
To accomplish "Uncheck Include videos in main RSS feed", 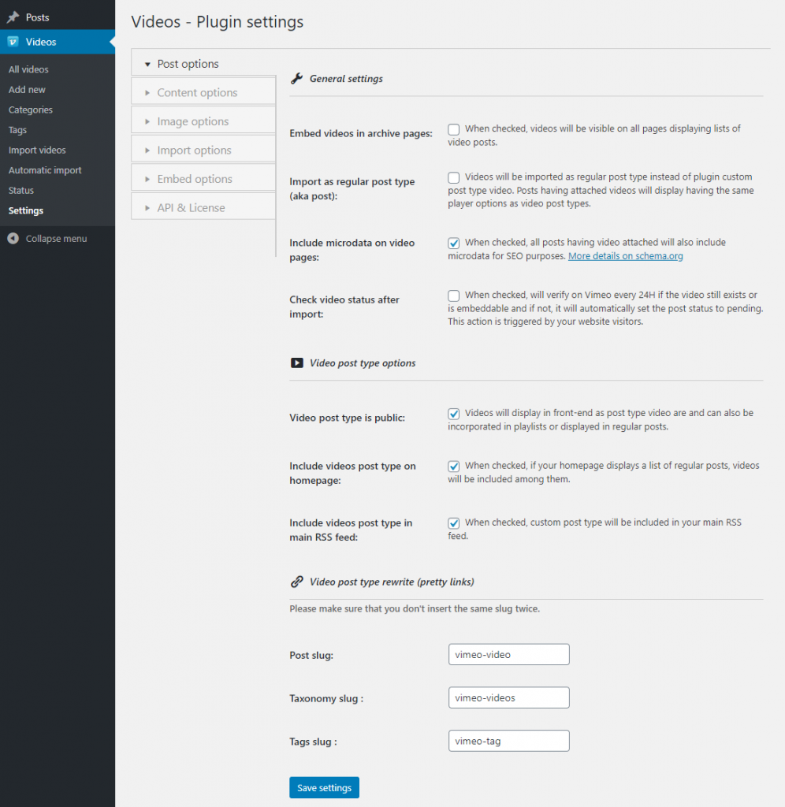I will pyautogui.click(x=453, y=523).
